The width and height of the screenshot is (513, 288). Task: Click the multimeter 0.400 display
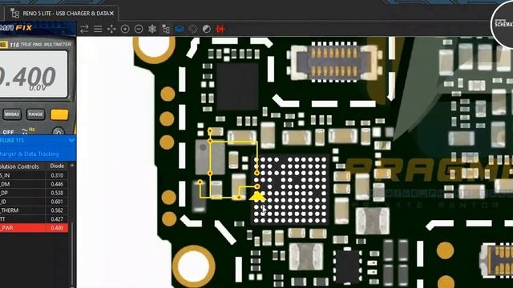(34, 75)
